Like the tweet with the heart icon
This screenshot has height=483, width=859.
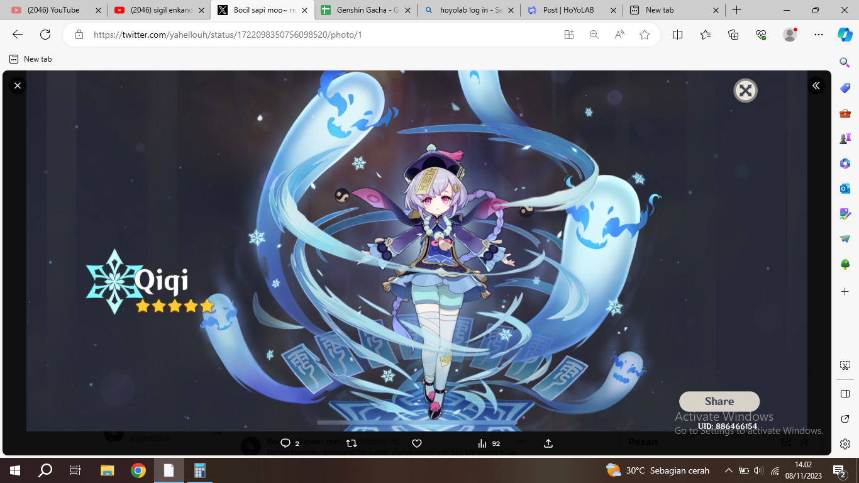[x=417, y=443]
